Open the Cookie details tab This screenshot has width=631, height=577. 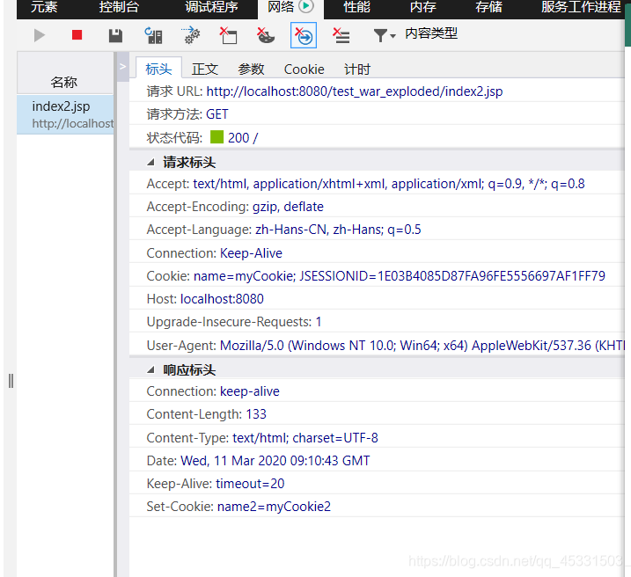click(304, 69)
